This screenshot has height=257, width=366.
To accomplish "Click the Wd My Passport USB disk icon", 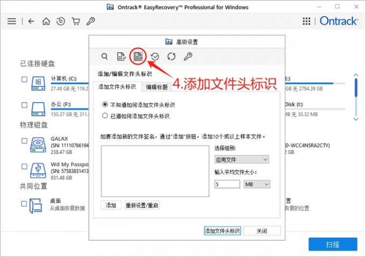I will click(x=38, y=170).
